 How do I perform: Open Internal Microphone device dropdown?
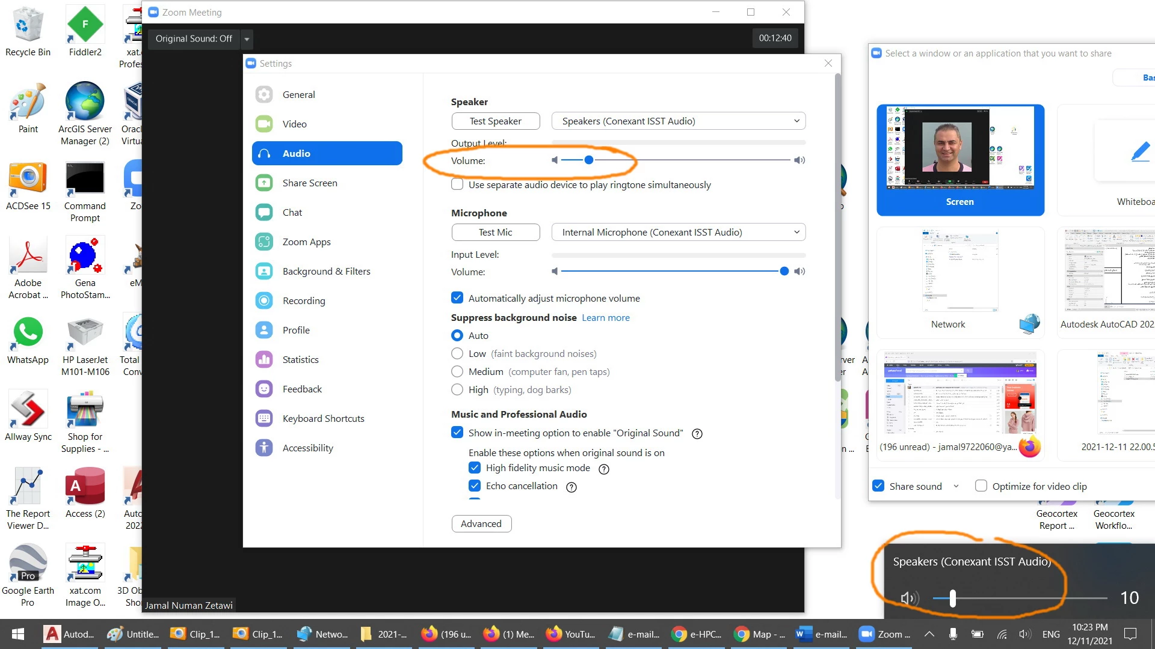(678, 232)
